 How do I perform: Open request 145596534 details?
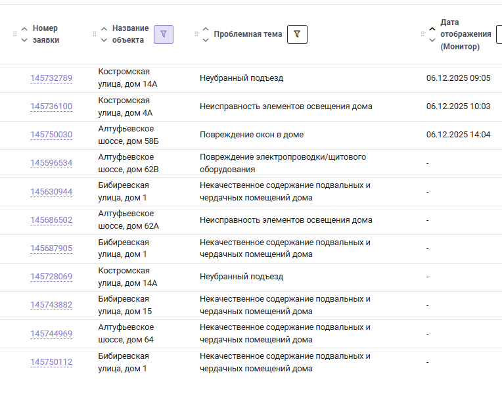pos(51,163)
